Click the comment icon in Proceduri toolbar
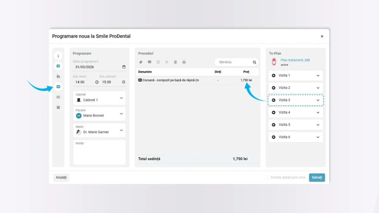The height and width of the screenshot is (213, 379). [150, 62]
